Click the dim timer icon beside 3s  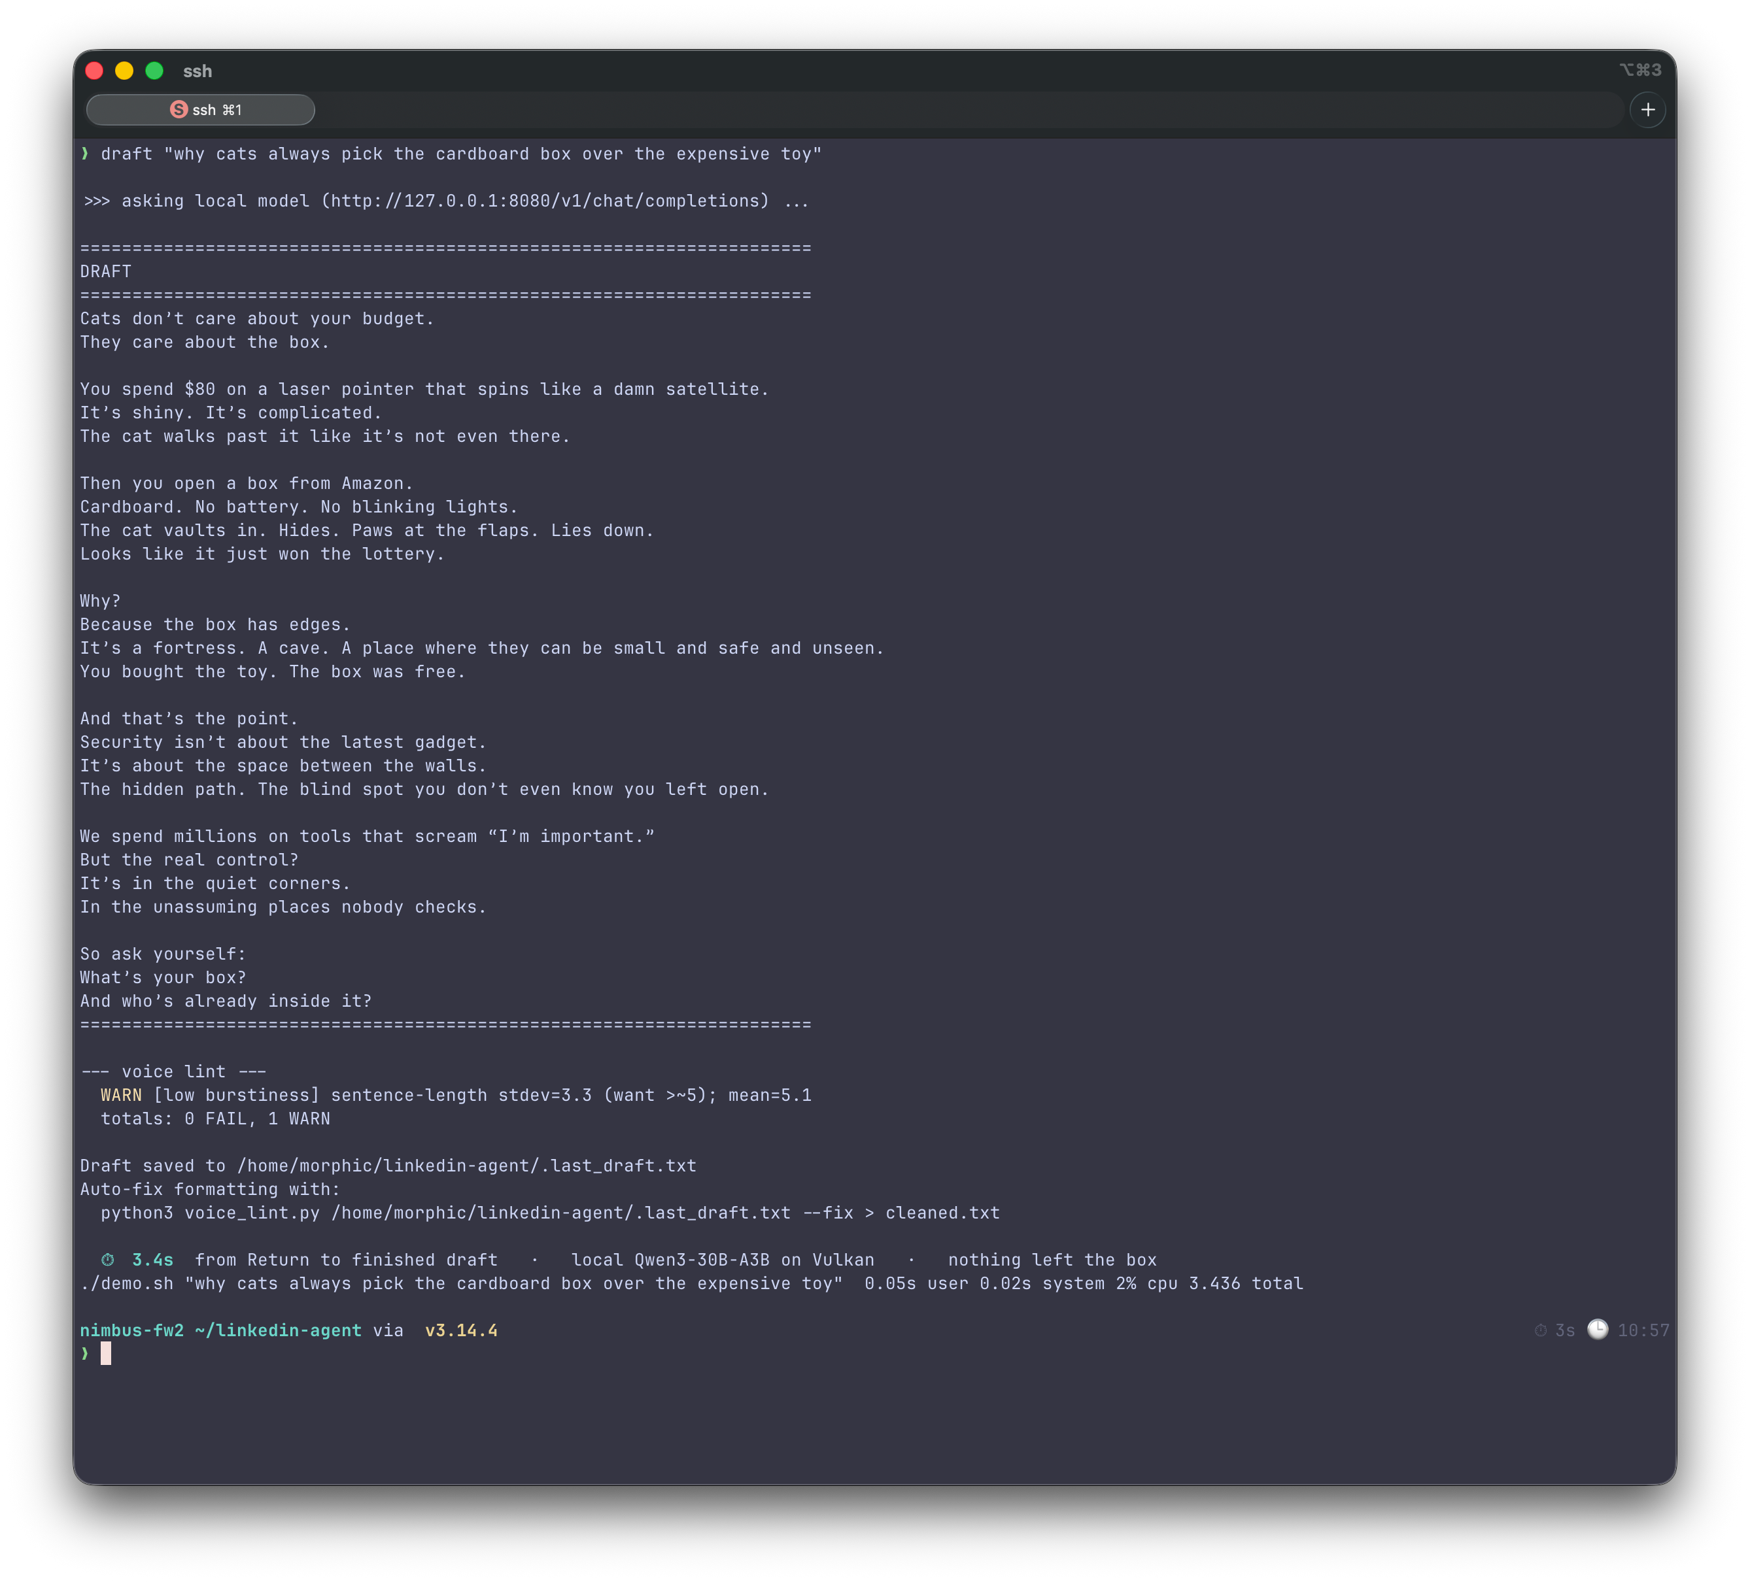[1540, 1330]
